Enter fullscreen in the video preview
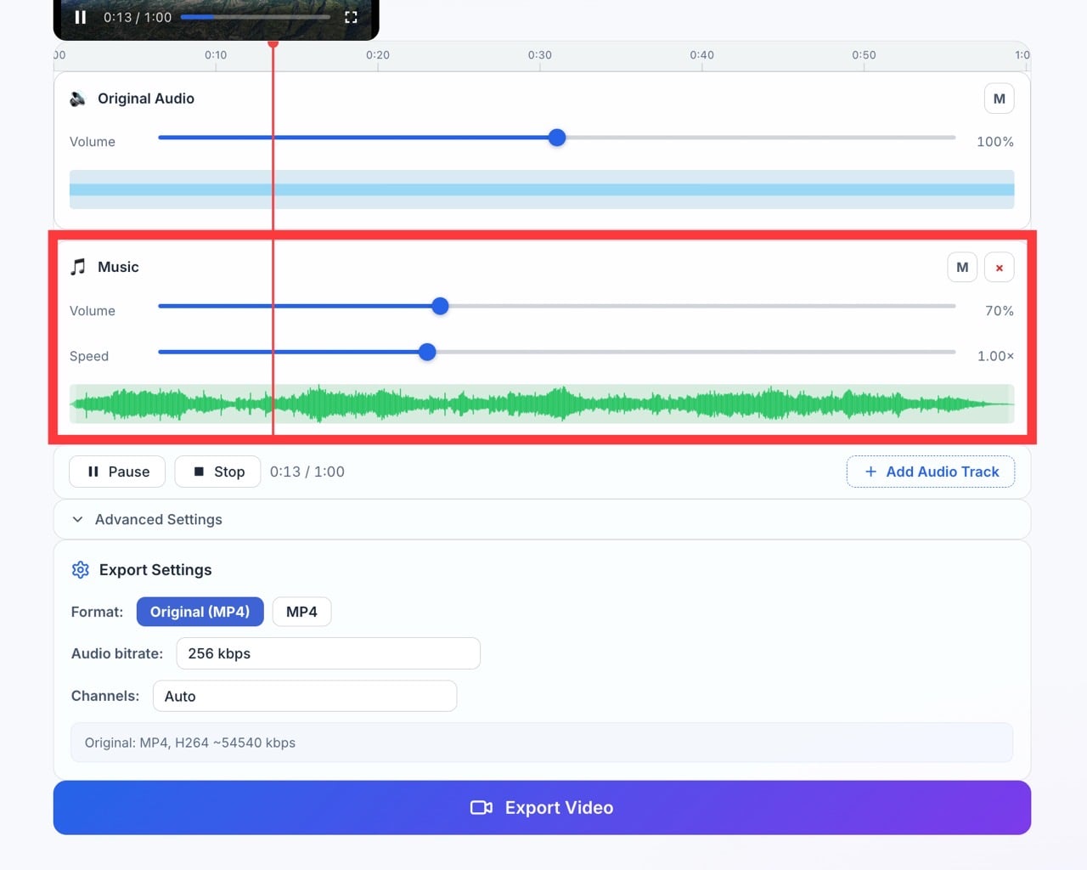Viewport: 1087px width, 870px height. click(351, 17)
